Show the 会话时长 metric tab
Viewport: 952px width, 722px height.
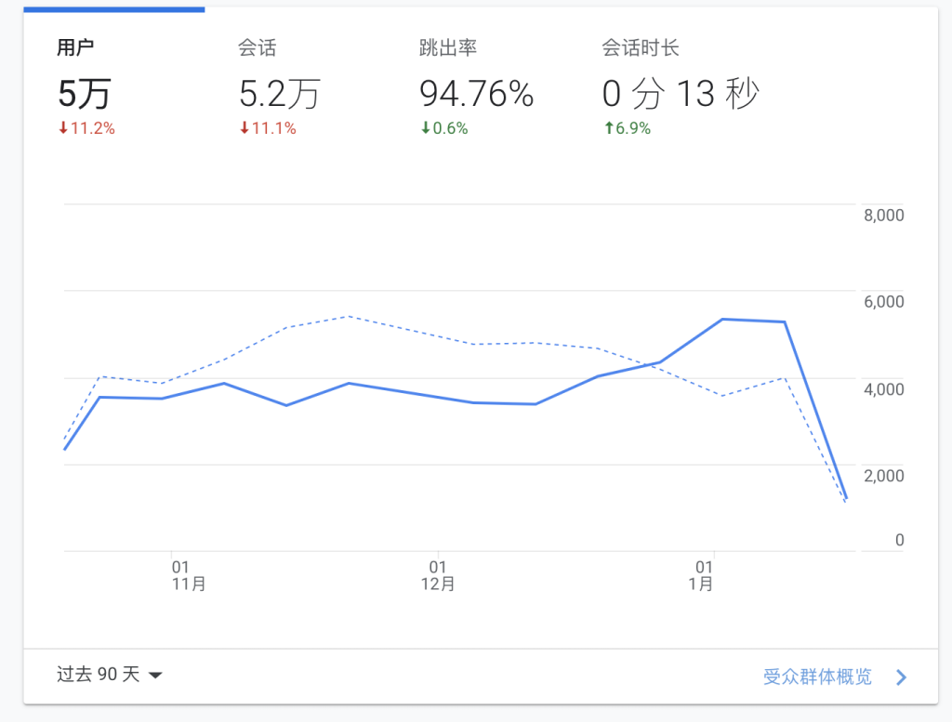641,49
